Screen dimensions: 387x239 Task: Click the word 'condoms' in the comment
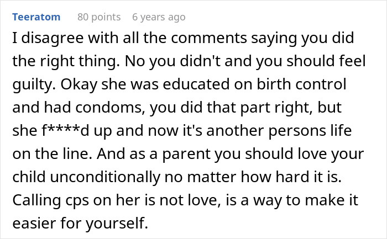(x=110, y=108)
